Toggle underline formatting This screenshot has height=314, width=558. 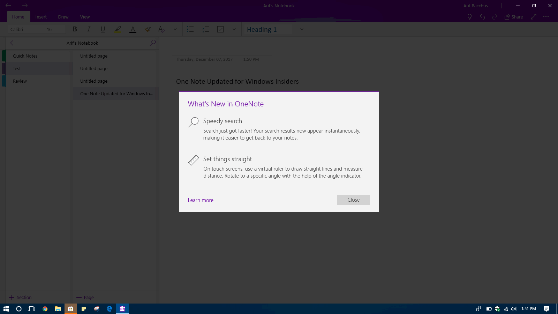point(103,29)
